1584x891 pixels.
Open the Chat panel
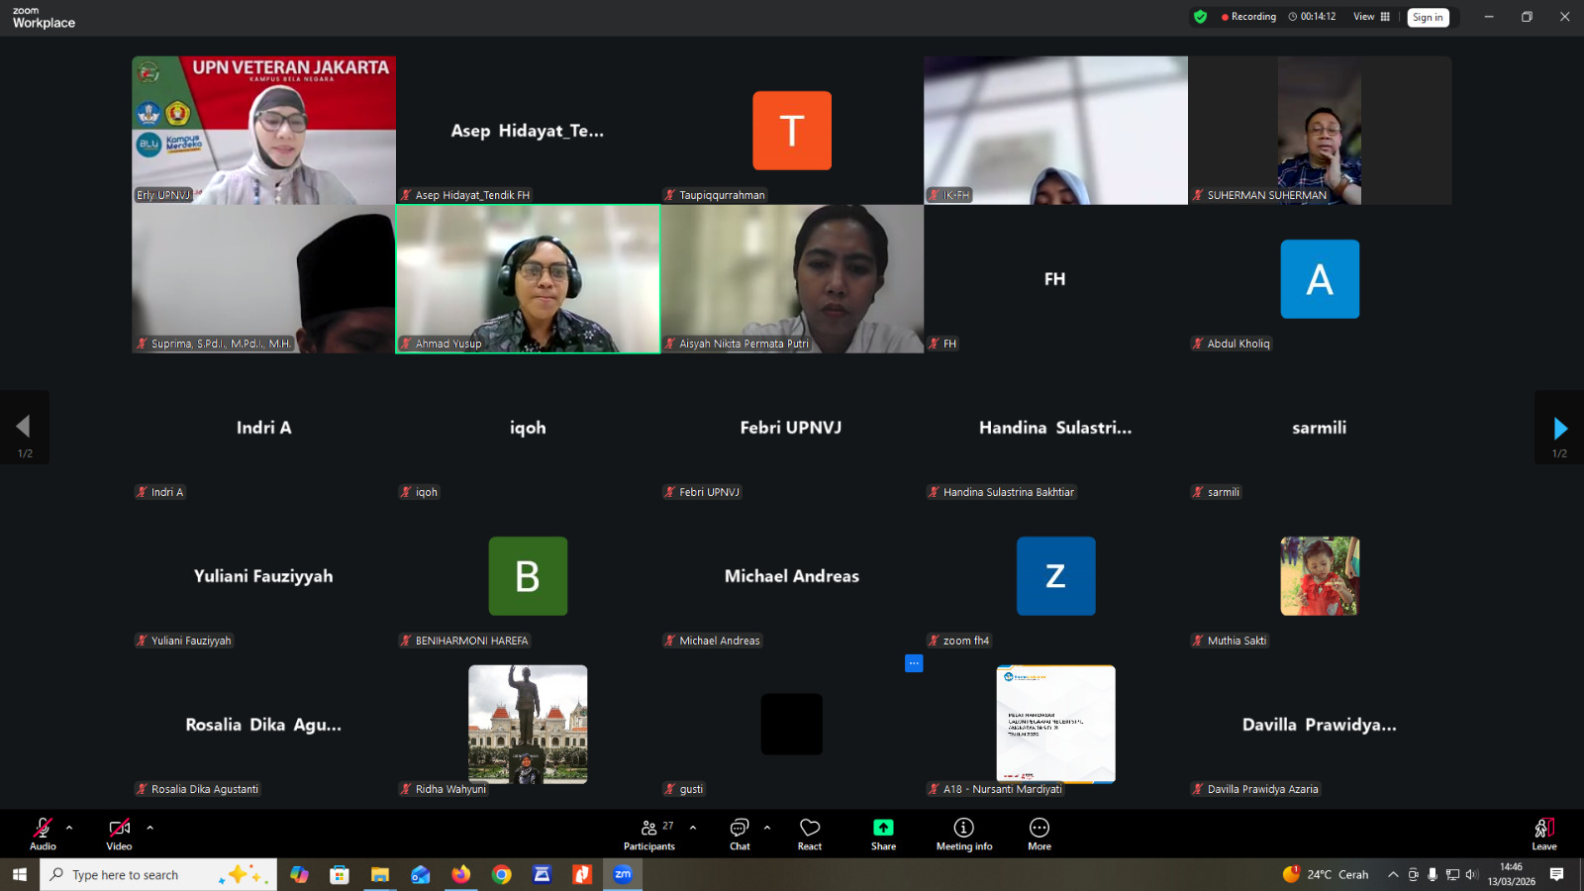pyautogui.click(x=740, y=834)
